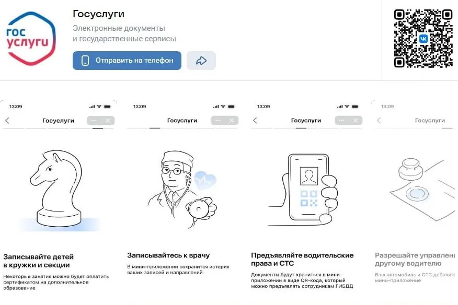Image resolution: width=458 pixels, height=305 pixels.
Task: Click the VK QR code
Action: (x=423, y=38)
